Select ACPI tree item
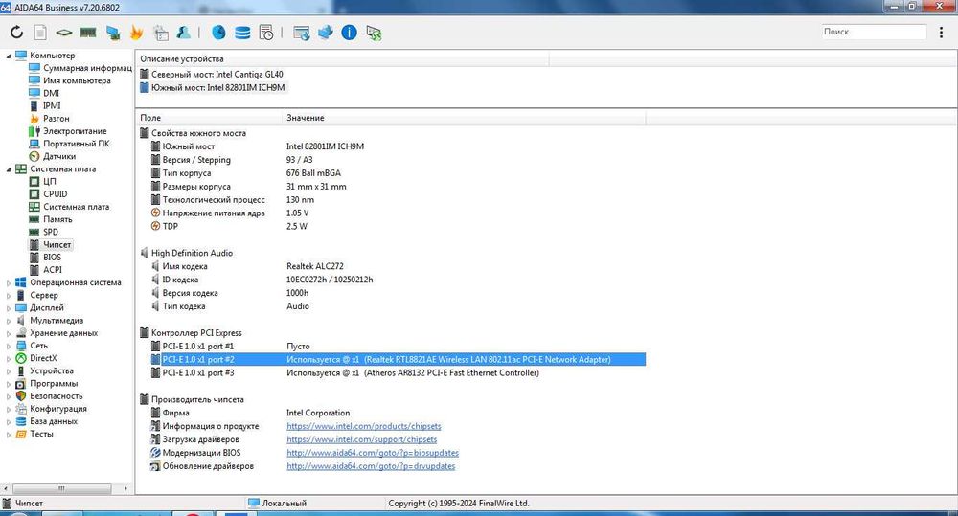This screenshot has height=516, width=958. tap(45, 269)
